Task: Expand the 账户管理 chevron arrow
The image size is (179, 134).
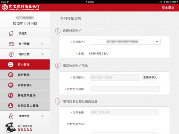Action: tap(43, 44)
